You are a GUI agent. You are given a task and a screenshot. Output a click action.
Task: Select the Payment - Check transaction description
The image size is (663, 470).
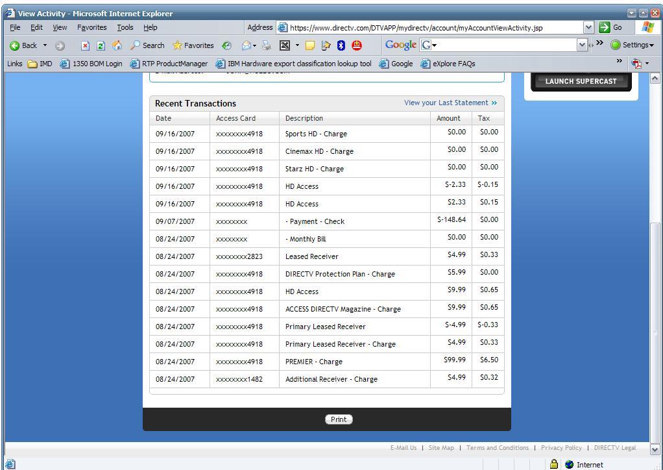pyautogui.click(x=315, y=221)
